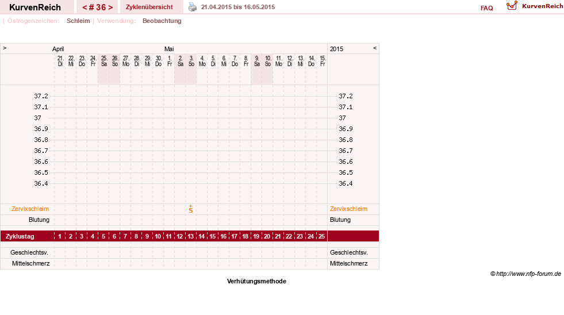The image size is (564, 315).
Task: Click date column 1. Fr
Action: coord(170,61)
